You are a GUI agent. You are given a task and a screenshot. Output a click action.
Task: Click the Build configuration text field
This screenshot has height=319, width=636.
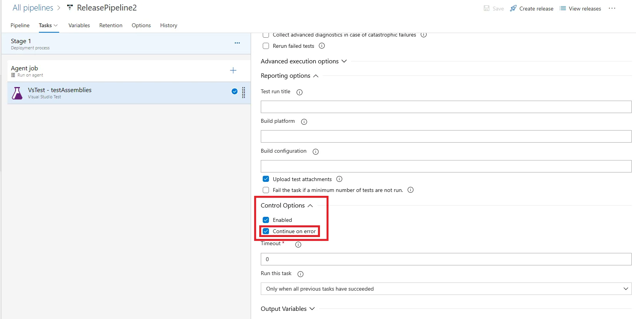446,166
